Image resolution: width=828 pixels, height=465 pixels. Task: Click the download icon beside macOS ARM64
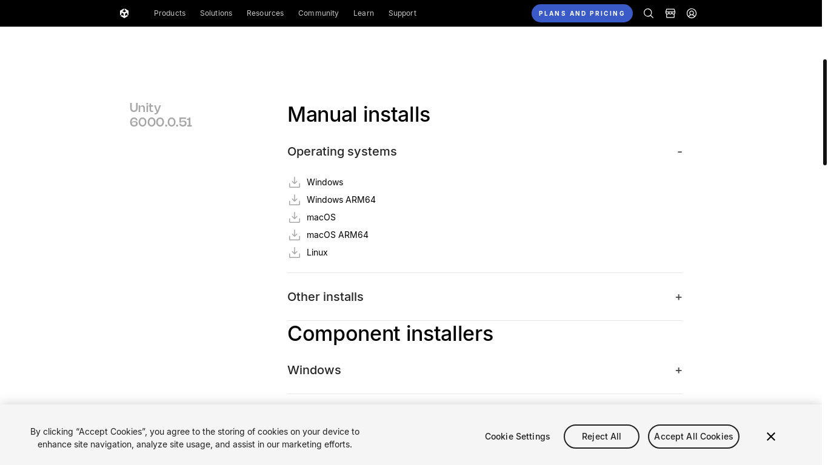(x=295, y=235)
